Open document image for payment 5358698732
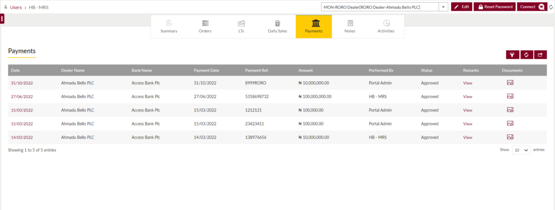Image resolution: width=555 pixels, height=210 pixels. click(510, 96)
